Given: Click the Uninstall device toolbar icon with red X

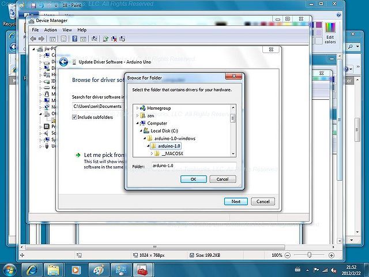Looking at the screenshot, I should click(x=114, y=39).
